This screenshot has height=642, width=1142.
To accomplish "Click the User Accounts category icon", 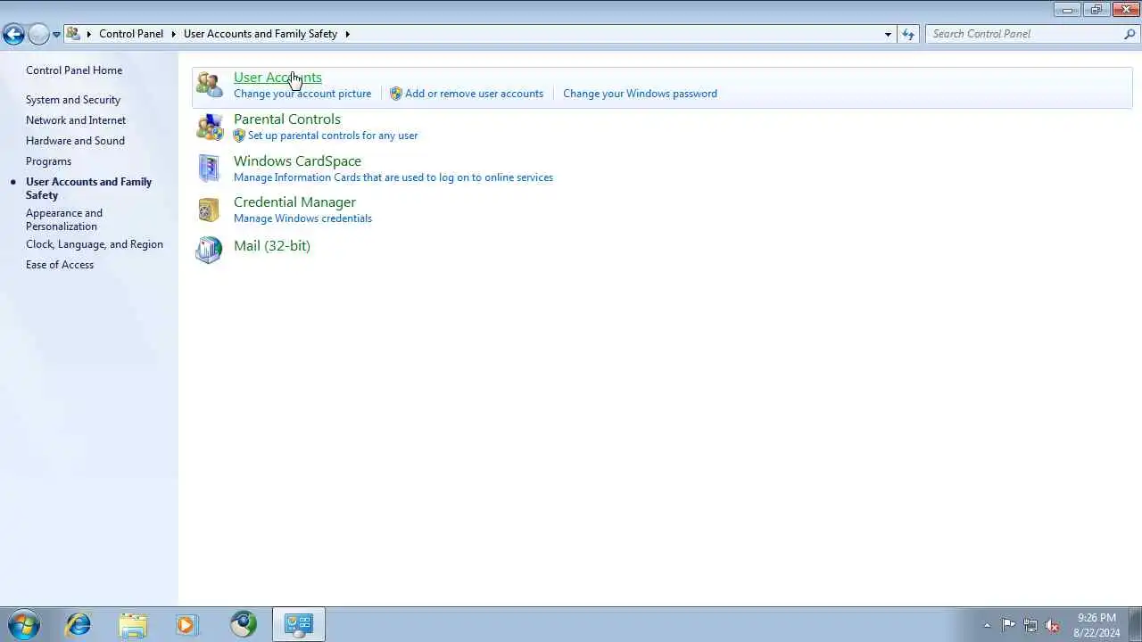I will pyautogui.click(x=210, y=85).
